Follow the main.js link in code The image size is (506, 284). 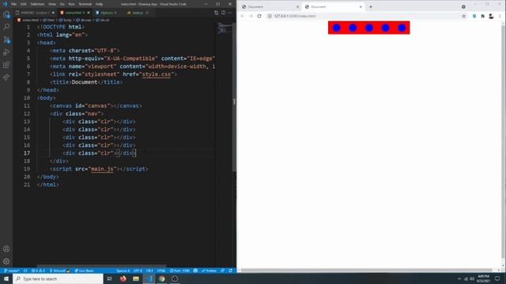pyautogui.click(x=102, y=169)
